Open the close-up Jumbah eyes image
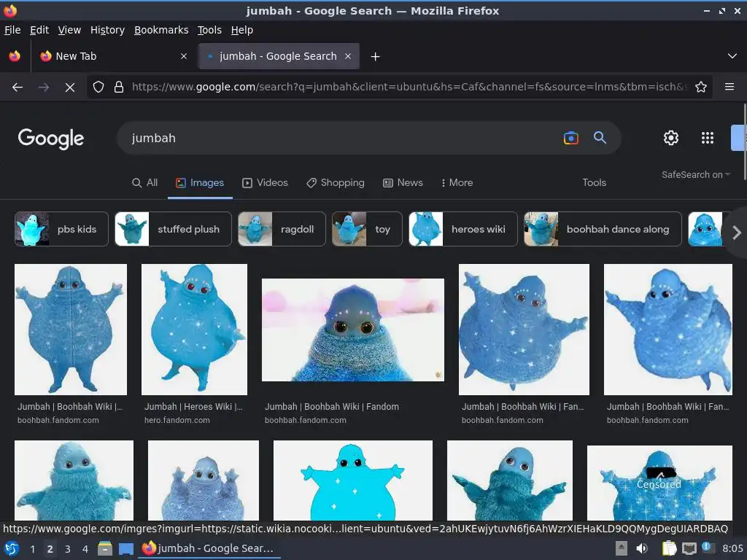 click(x=353, y=330)
